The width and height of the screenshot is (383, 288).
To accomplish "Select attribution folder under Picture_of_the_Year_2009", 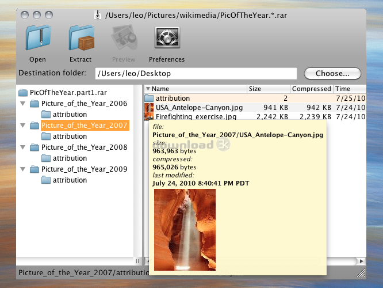I will [70, 180].
